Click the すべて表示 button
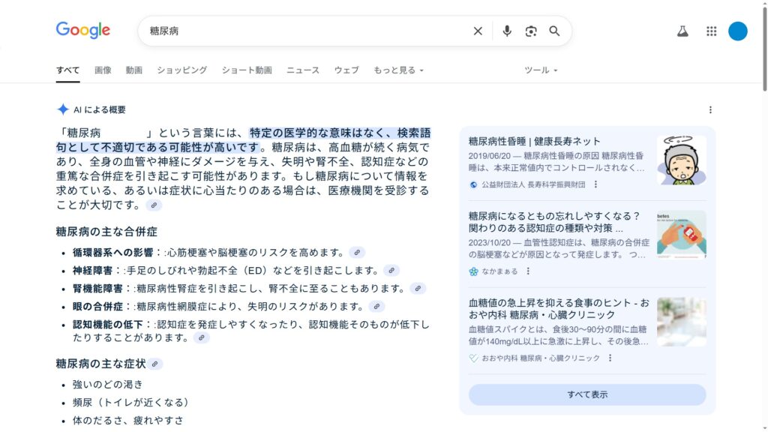 point(587,394)
